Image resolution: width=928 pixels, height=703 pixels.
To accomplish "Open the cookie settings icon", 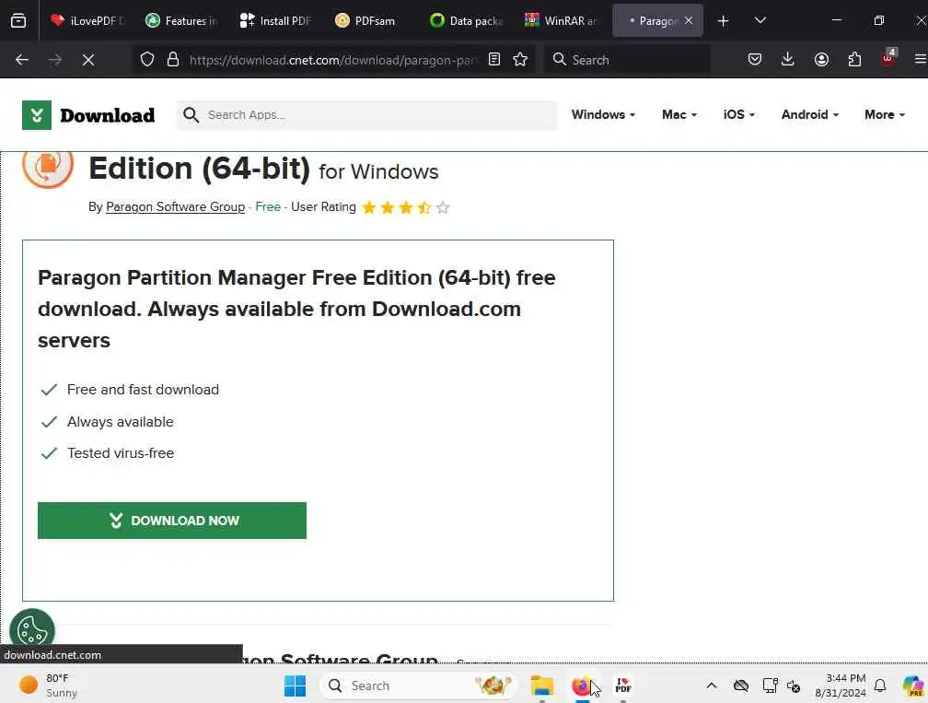I will (x=32, y=629).
